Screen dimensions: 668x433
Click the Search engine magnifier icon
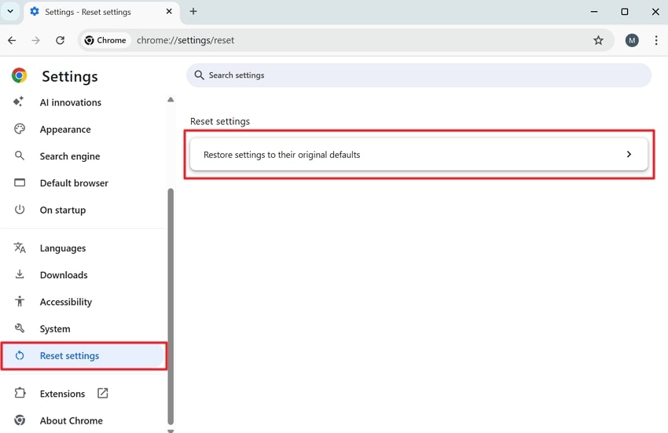[x=20, y=156]
